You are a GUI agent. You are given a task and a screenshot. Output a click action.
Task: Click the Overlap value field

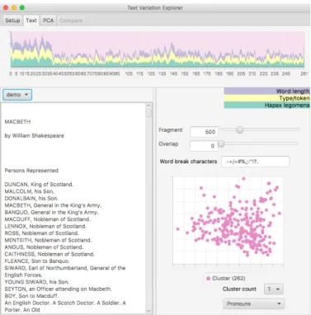tap(204, 146)
